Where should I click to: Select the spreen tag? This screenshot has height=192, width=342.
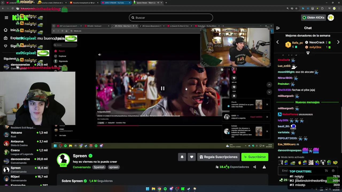click(114, 167)
